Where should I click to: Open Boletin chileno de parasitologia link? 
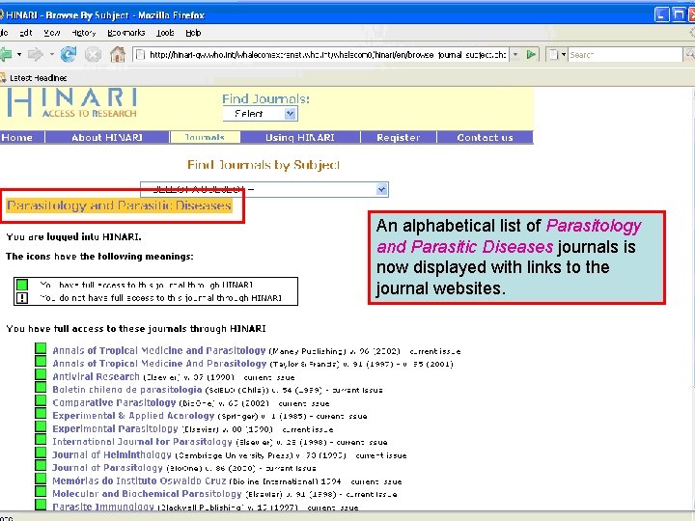127,390
